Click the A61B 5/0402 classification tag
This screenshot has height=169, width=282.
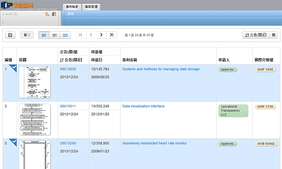pyautogui.click(x=266, y=144)
